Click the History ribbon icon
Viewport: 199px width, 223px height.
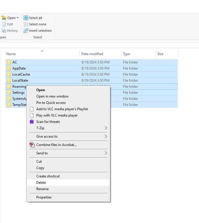(x=4, y=31)
